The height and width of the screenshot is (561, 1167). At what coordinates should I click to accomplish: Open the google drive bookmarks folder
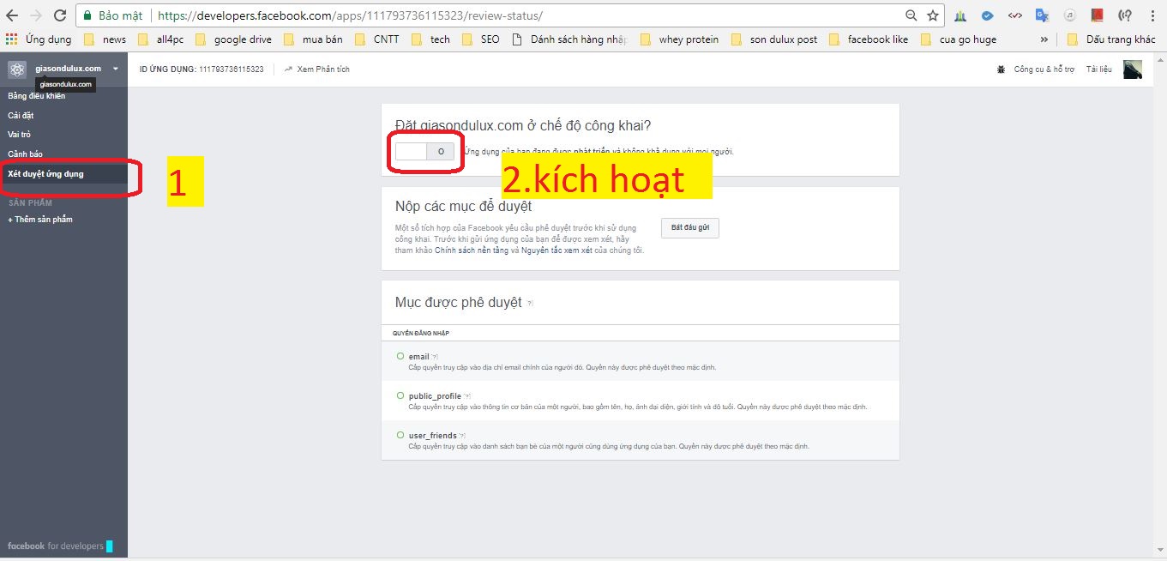233,39
